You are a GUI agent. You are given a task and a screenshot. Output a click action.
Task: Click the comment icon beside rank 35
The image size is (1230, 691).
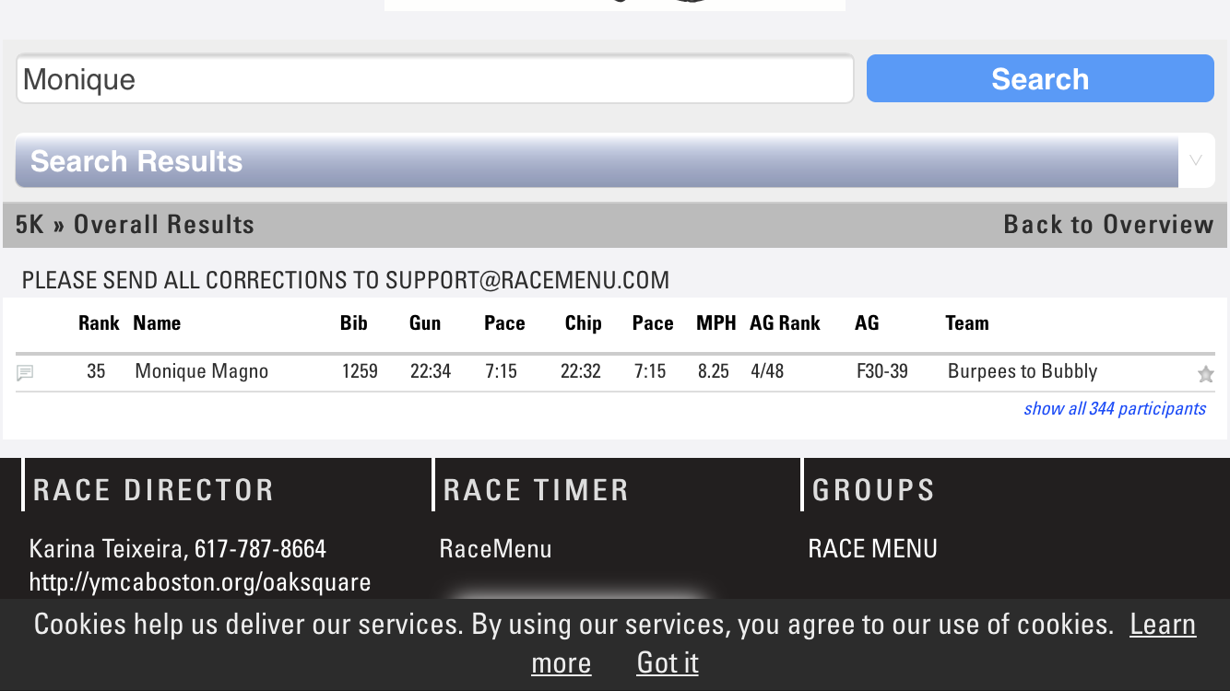coord(26,373)
